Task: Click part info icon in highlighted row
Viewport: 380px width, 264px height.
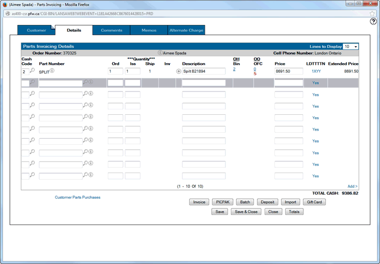Action: pos(90,82)
